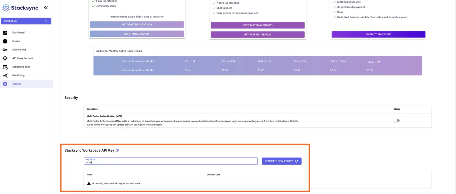
Task: Click the Monitoring chart icon
Action: point(5,75)
